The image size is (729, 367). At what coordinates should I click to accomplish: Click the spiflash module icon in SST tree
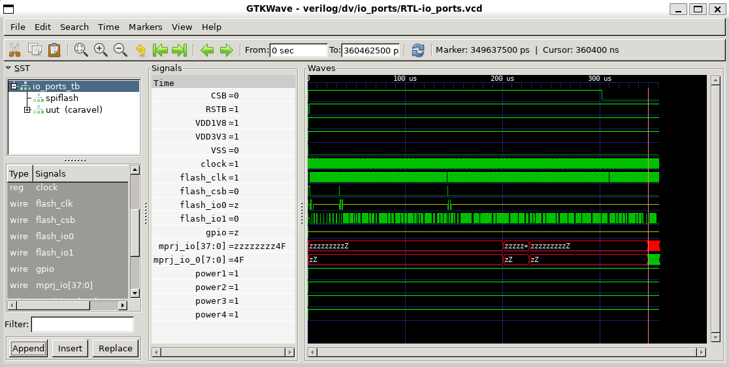click(39, 98)
